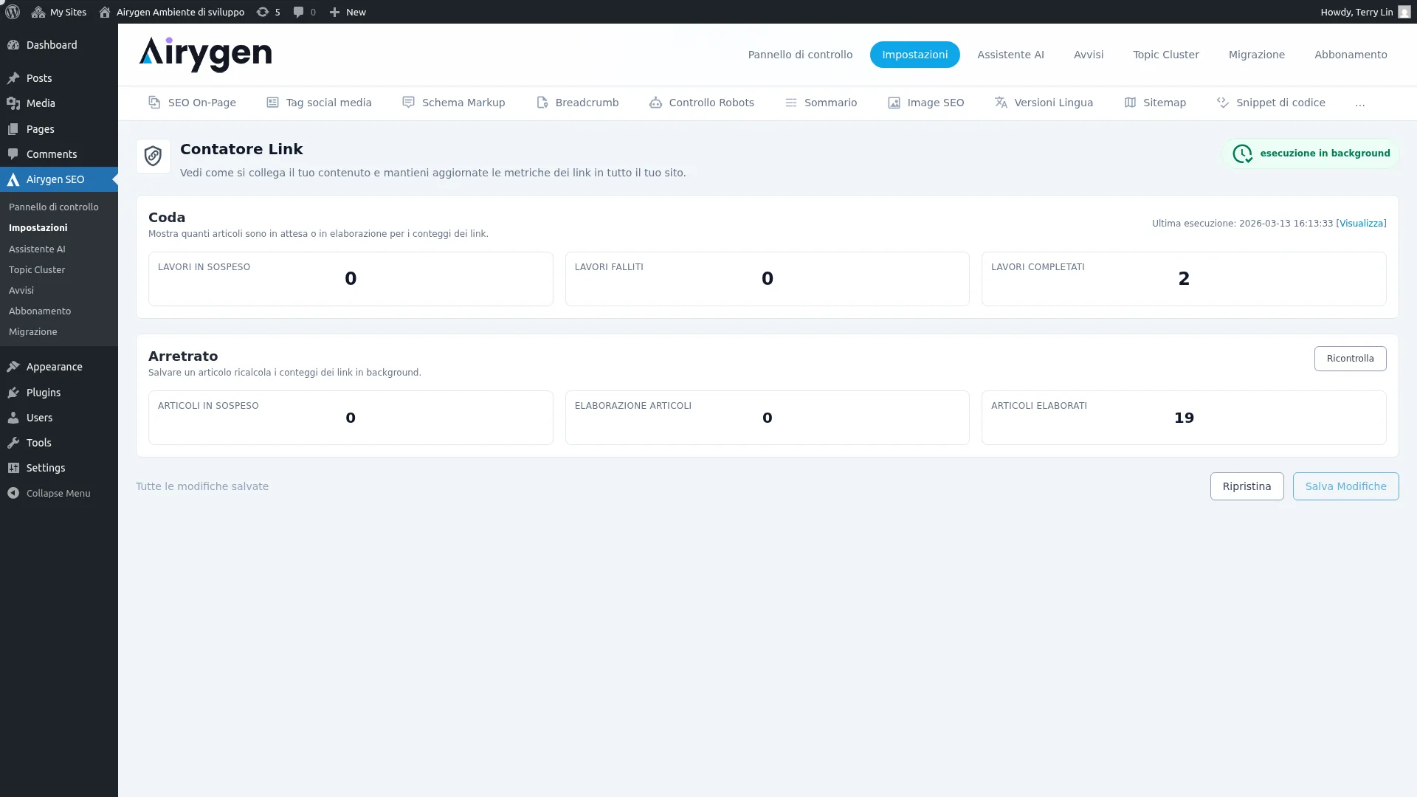Click the Posts pushpin icon

click(x=13, y=78)
